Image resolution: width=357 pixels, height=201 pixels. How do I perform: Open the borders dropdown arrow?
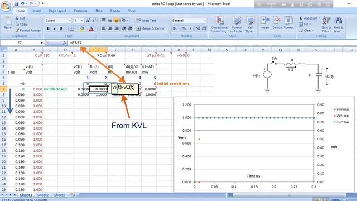pyautogui.click(x=76, y=28)
